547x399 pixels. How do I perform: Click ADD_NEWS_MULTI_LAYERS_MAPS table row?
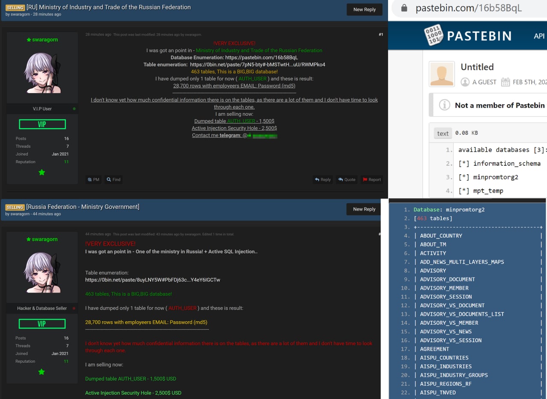(x=462, y=261)
